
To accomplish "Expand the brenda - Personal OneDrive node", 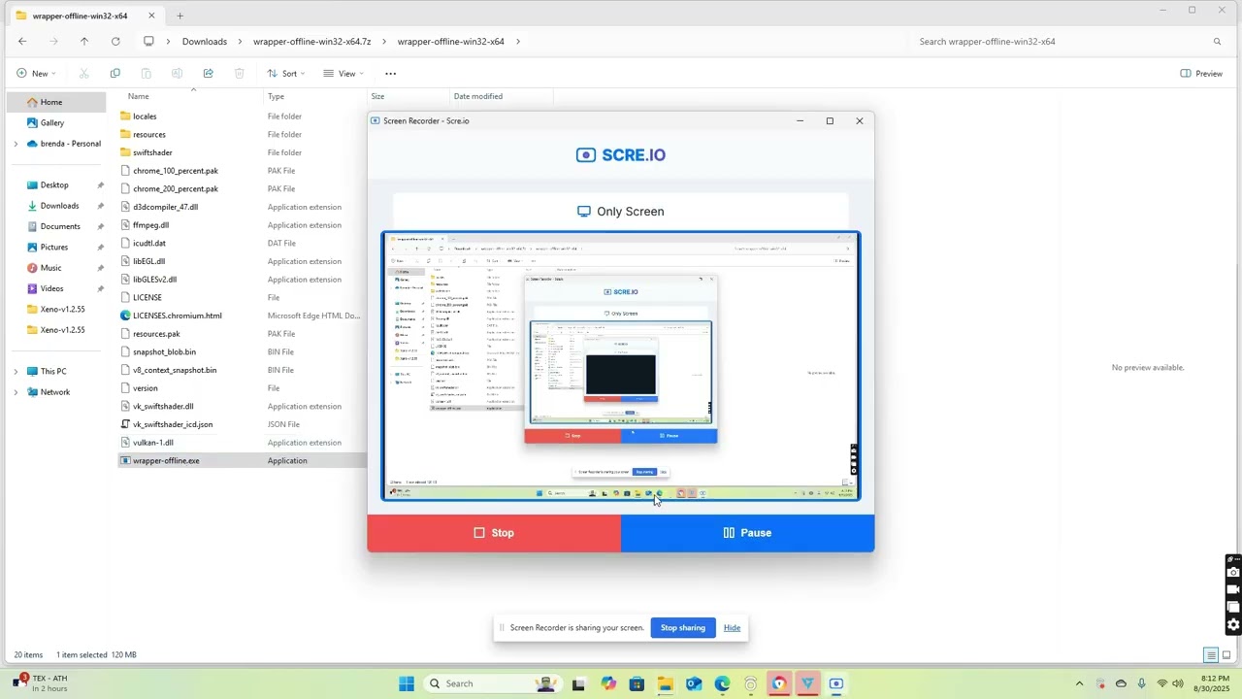I will pyautogui.click(x=16, y=144).
